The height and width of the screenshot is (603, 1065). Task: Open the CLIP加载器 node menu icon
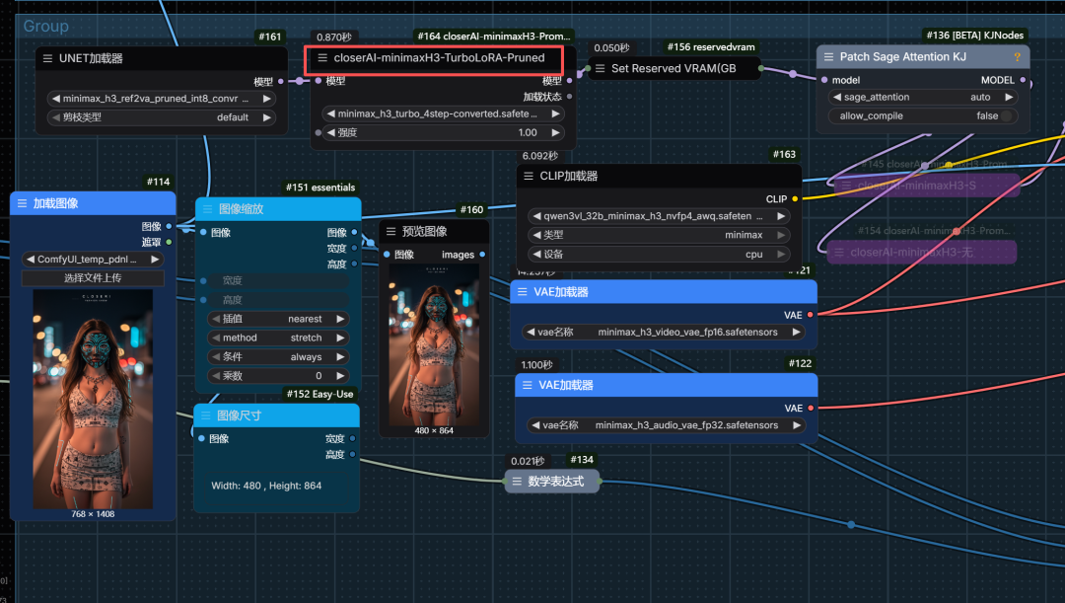[x=529, y=176]
